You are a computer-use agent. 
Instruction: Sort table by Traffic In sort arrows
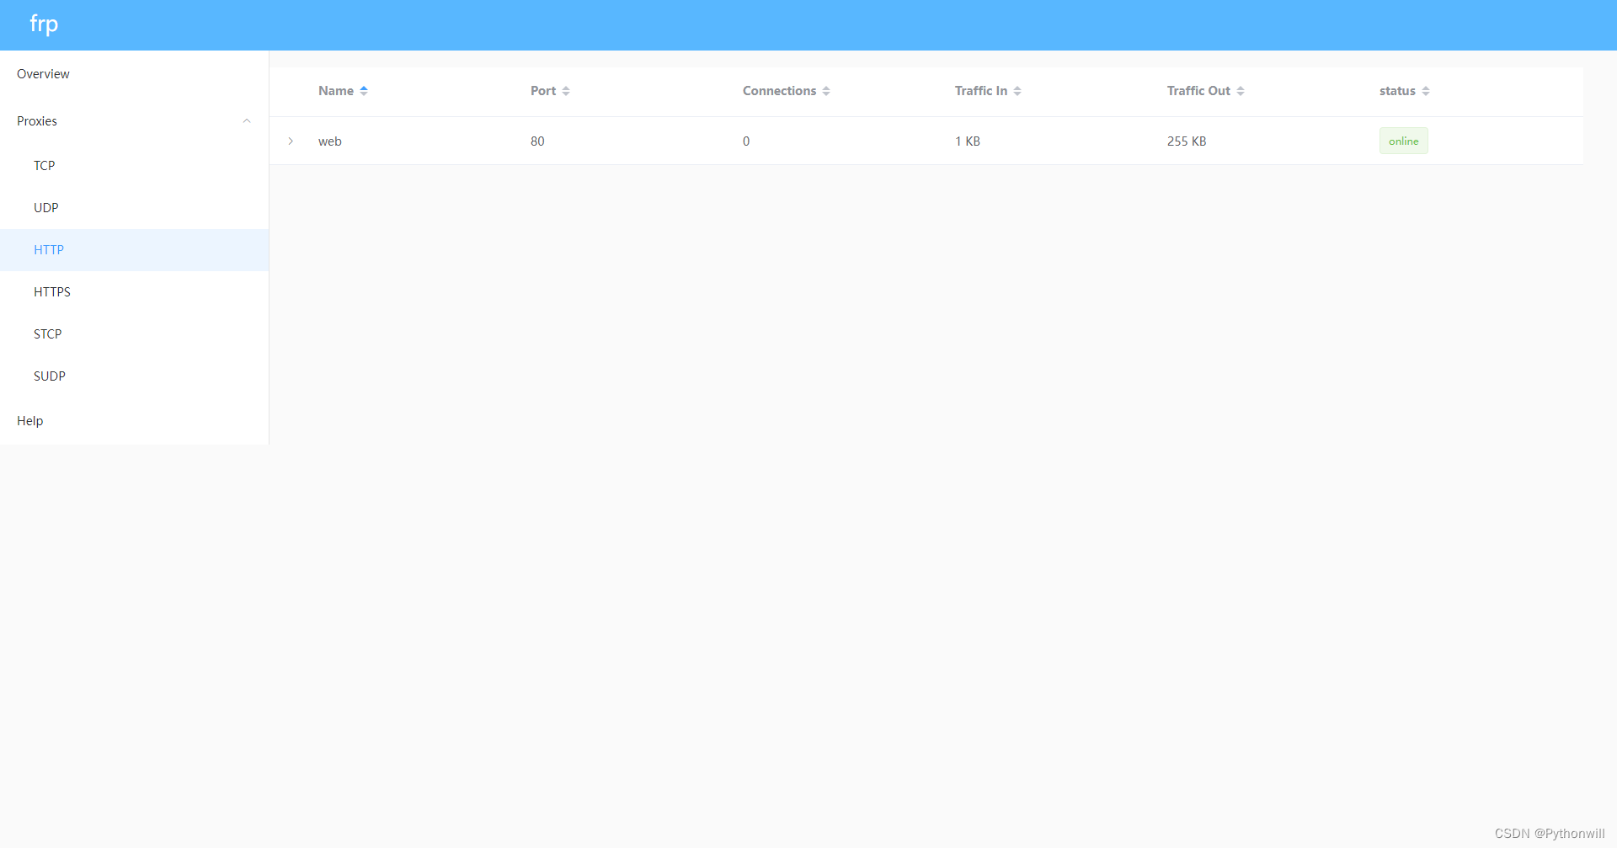pos(1017,91)
